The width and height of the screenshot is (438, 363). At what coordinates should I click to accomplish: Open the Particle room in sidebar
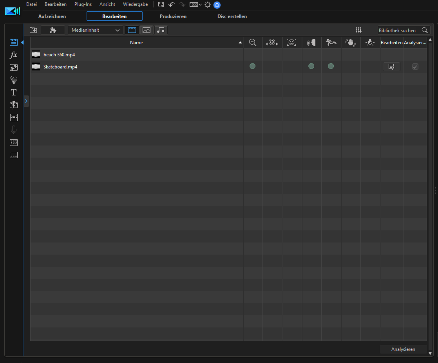click(x=14, y=80)
